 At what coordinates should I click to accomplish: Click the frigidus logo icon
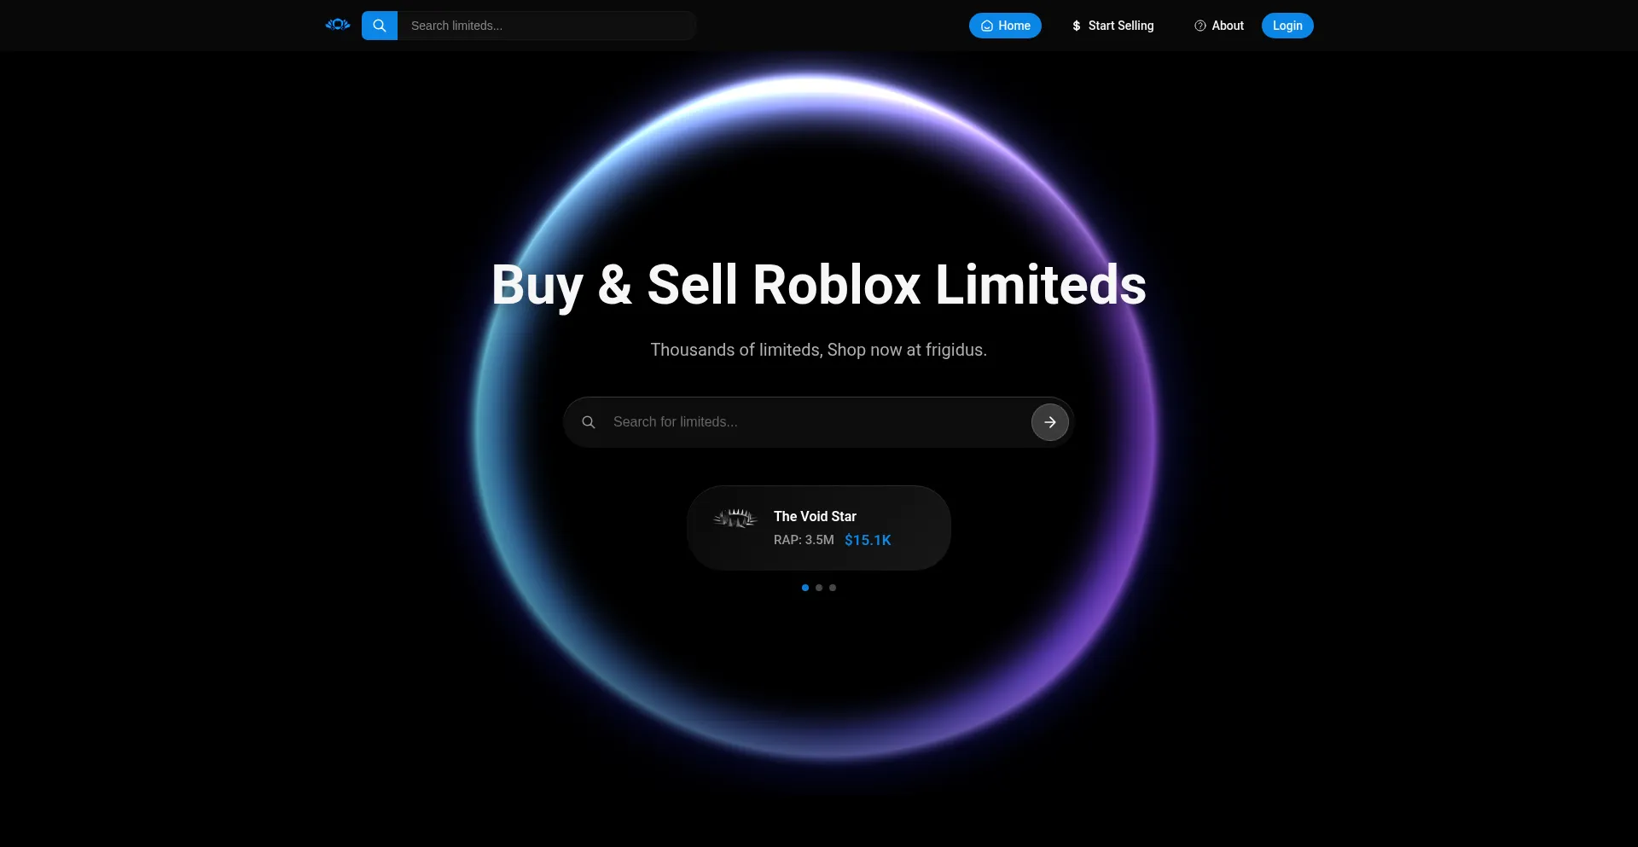tap(338, 25)
